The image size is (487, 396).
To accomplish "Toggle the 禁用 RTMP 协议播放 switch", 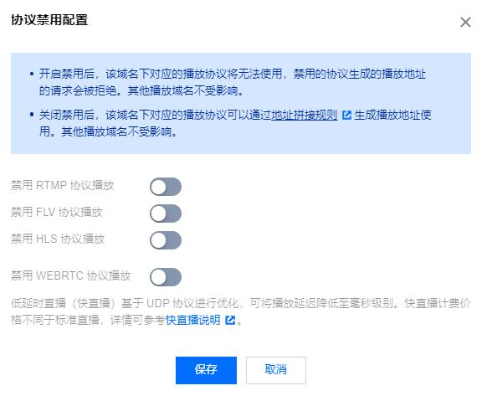I will pyautogui.click(x=166, y=187).
